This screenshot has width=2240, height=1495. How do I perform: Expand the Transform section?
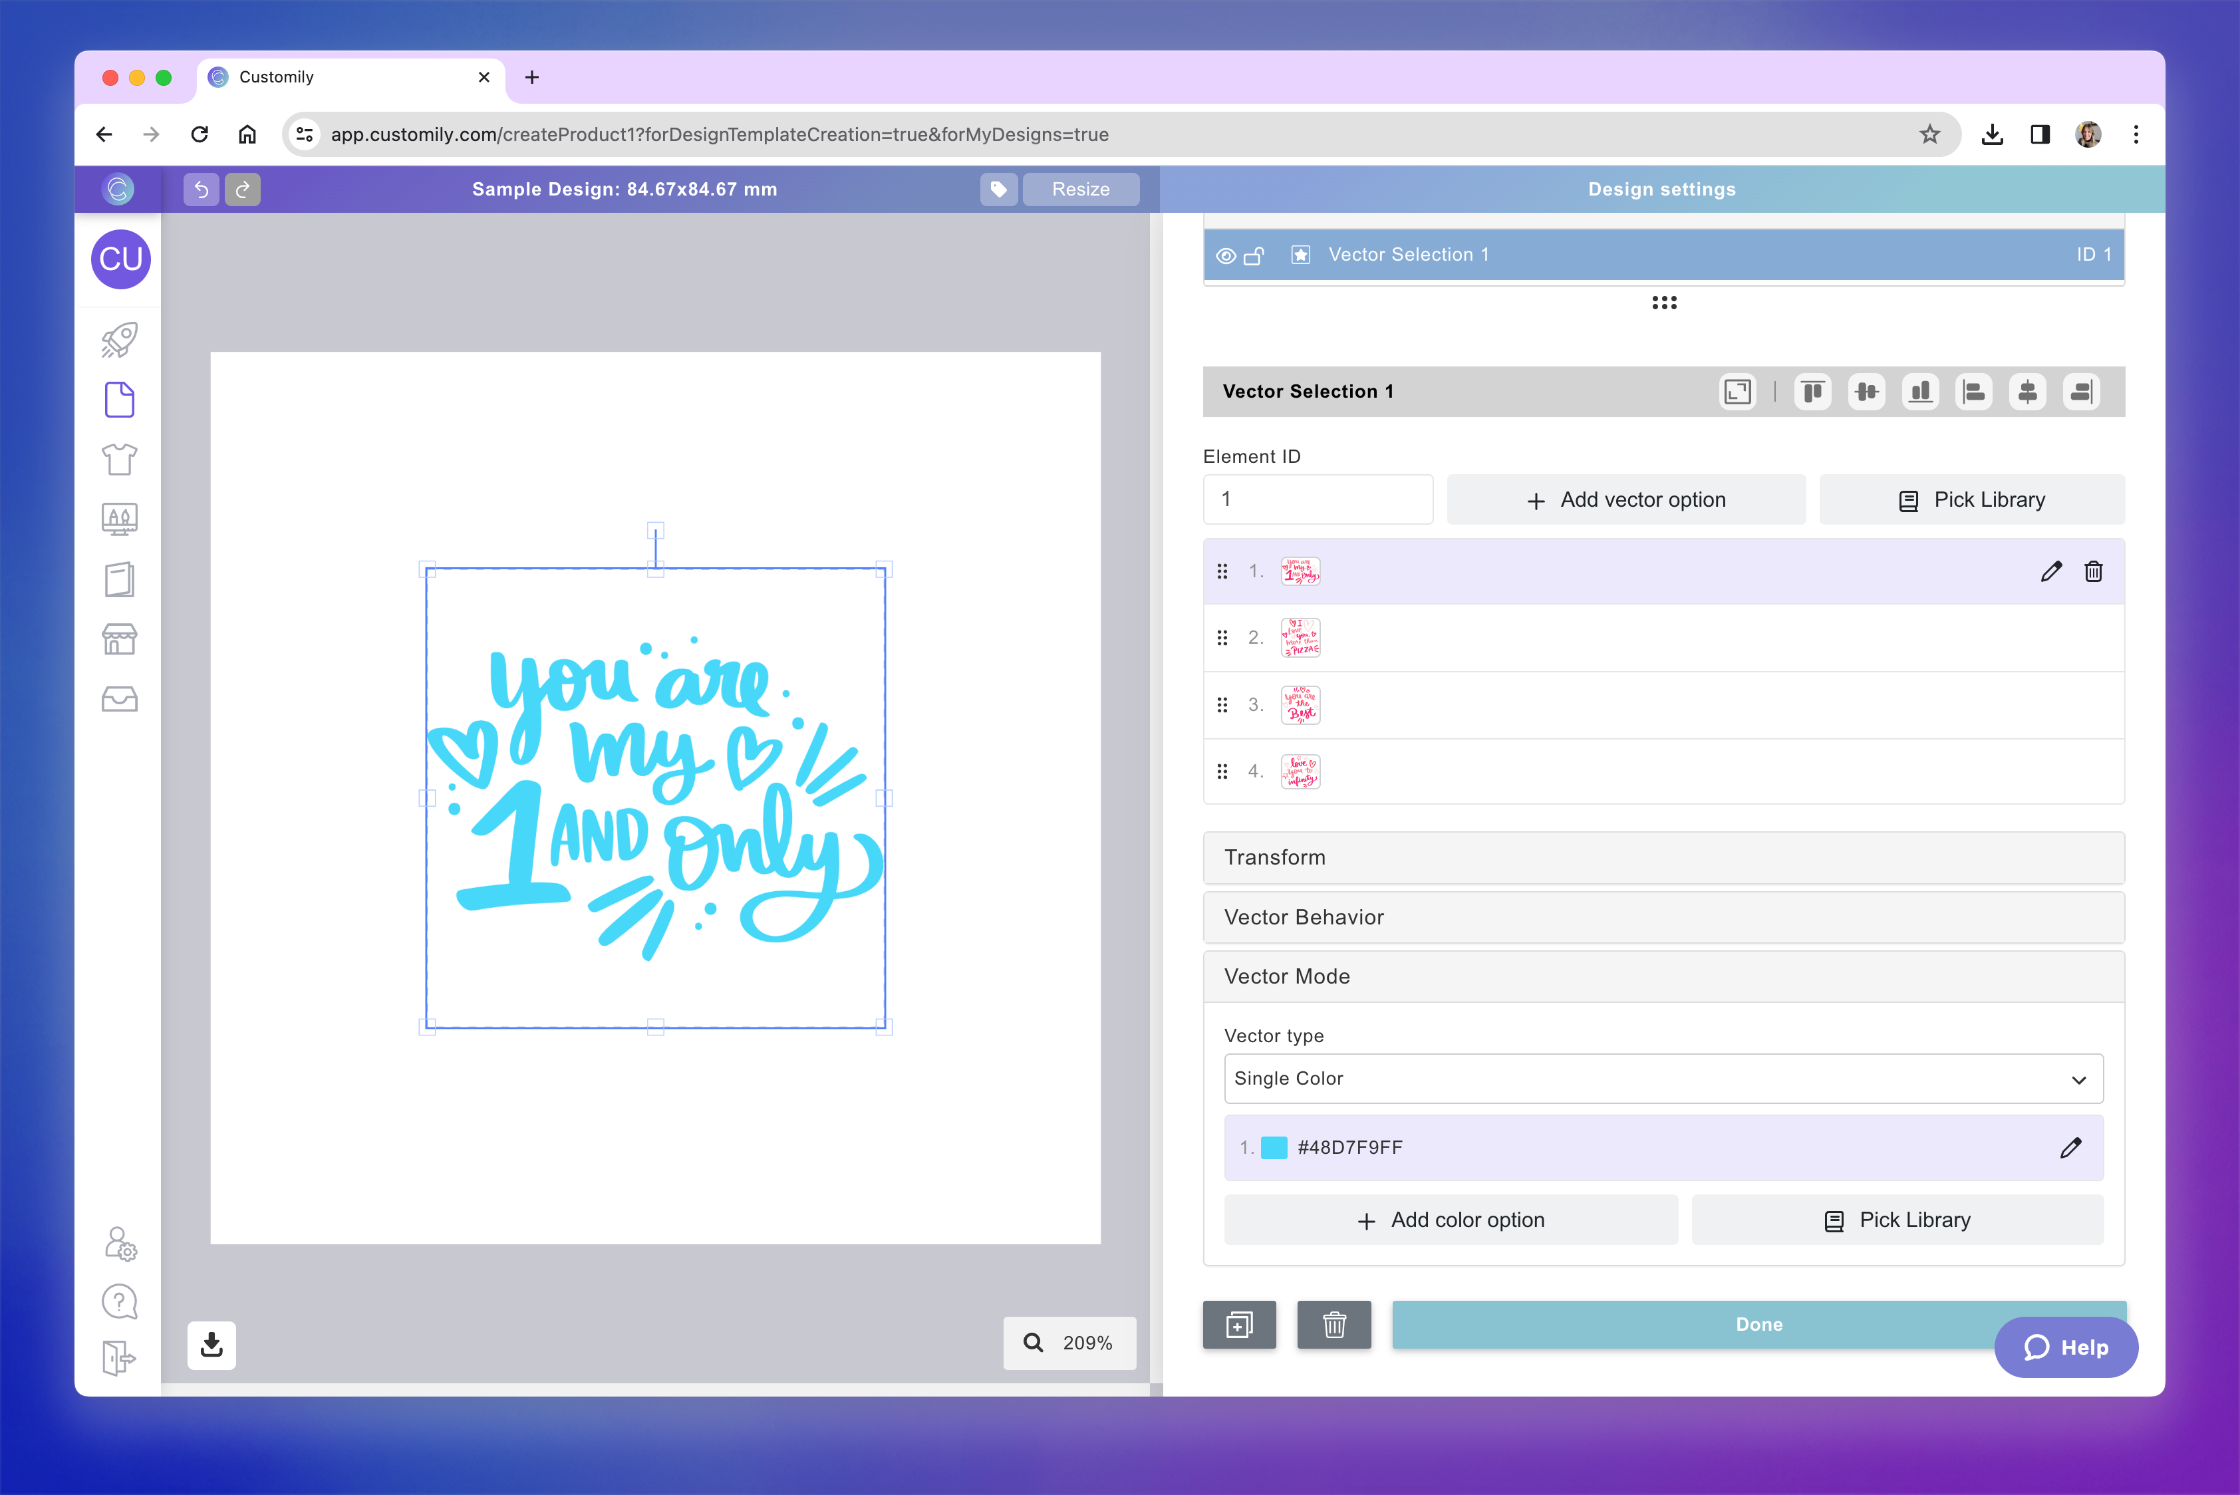point(1662,857)
